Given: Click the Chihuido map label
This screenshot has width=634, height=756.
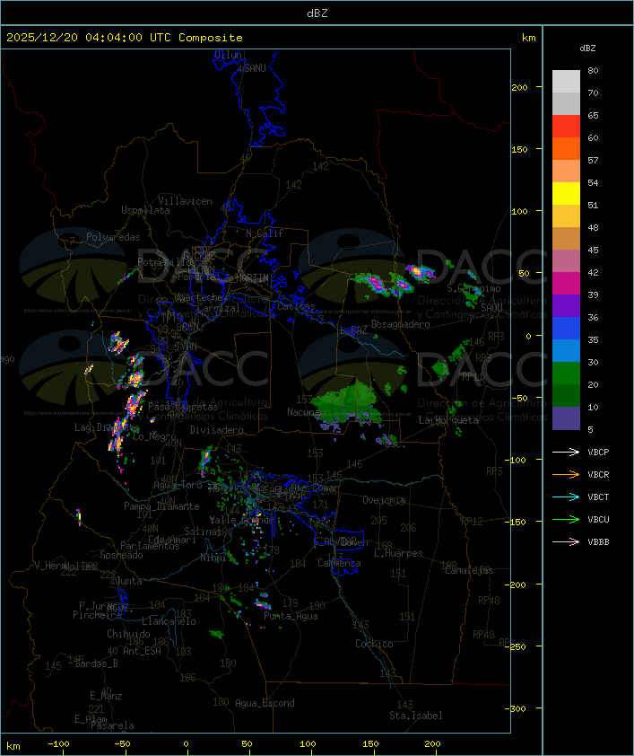Looking at the screenshot, I should [x=128, y=634].
